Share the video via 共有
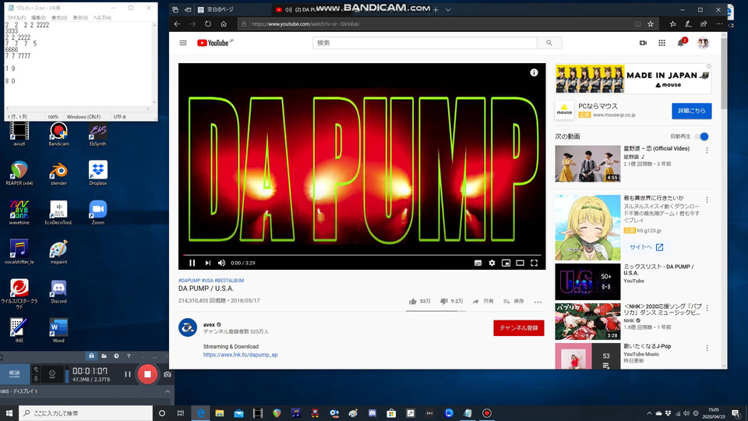The image size is (748, 421). pyautogui.click(x=483, y=301)
